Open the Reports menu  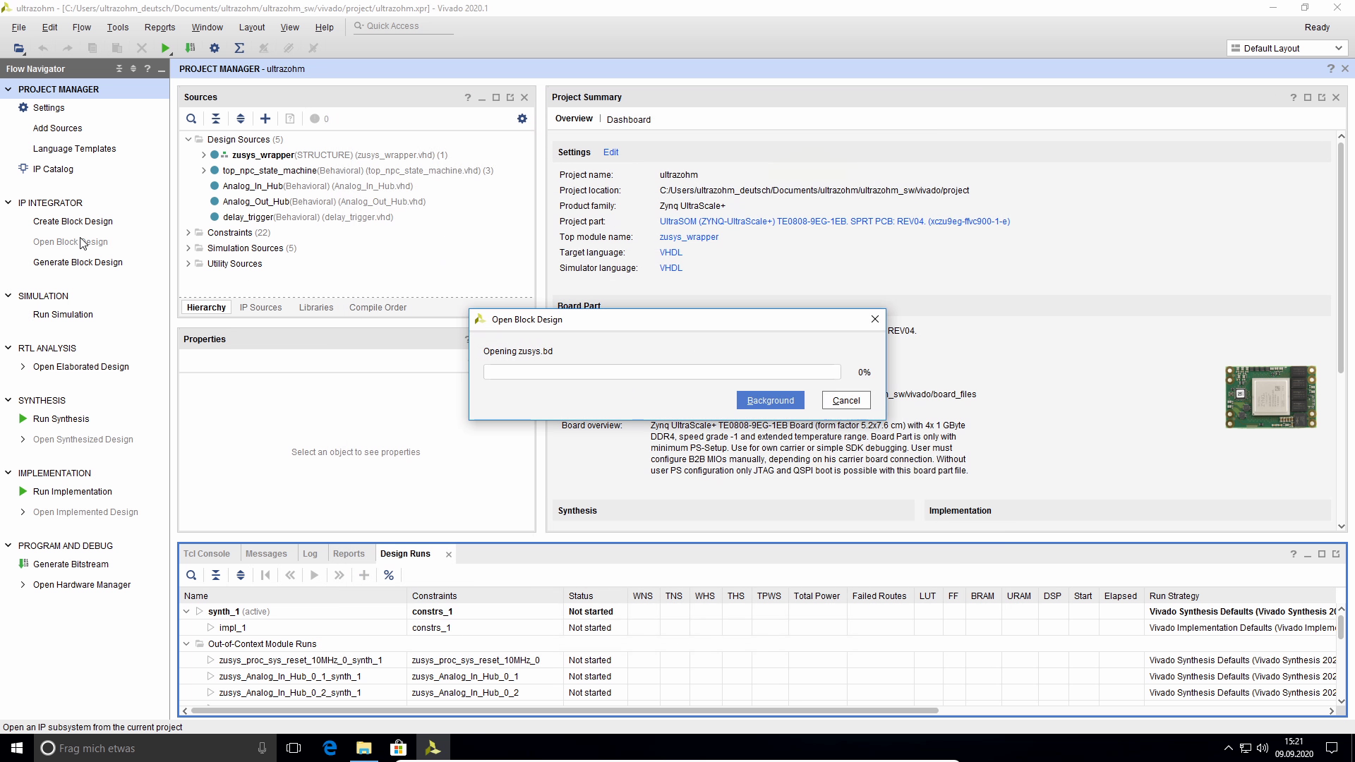point(159,27)
